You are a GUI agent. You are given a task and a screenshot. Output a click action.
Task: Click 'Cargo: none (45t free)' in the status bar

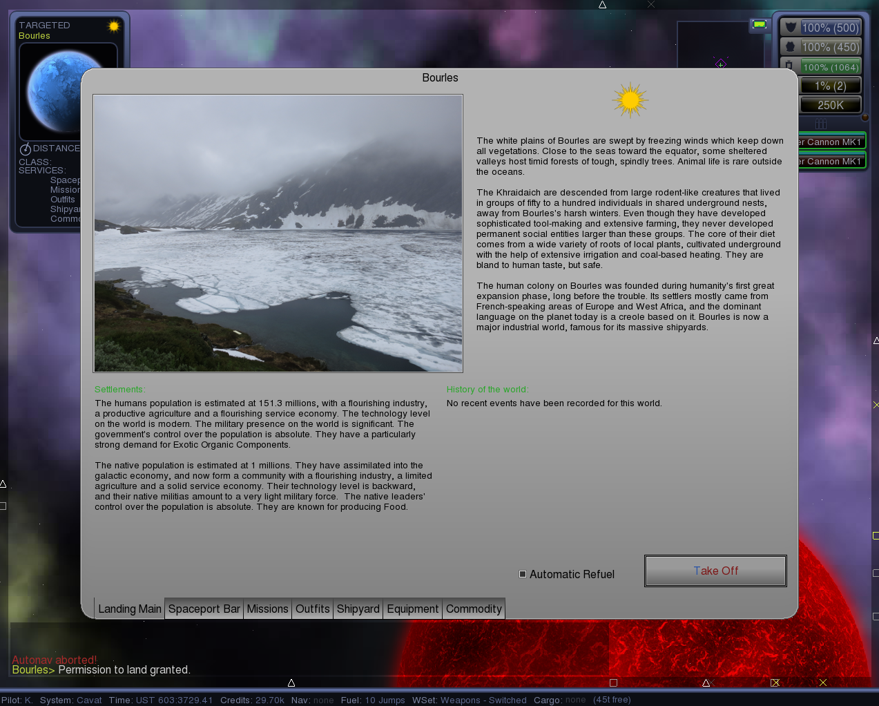pos(583,700)
